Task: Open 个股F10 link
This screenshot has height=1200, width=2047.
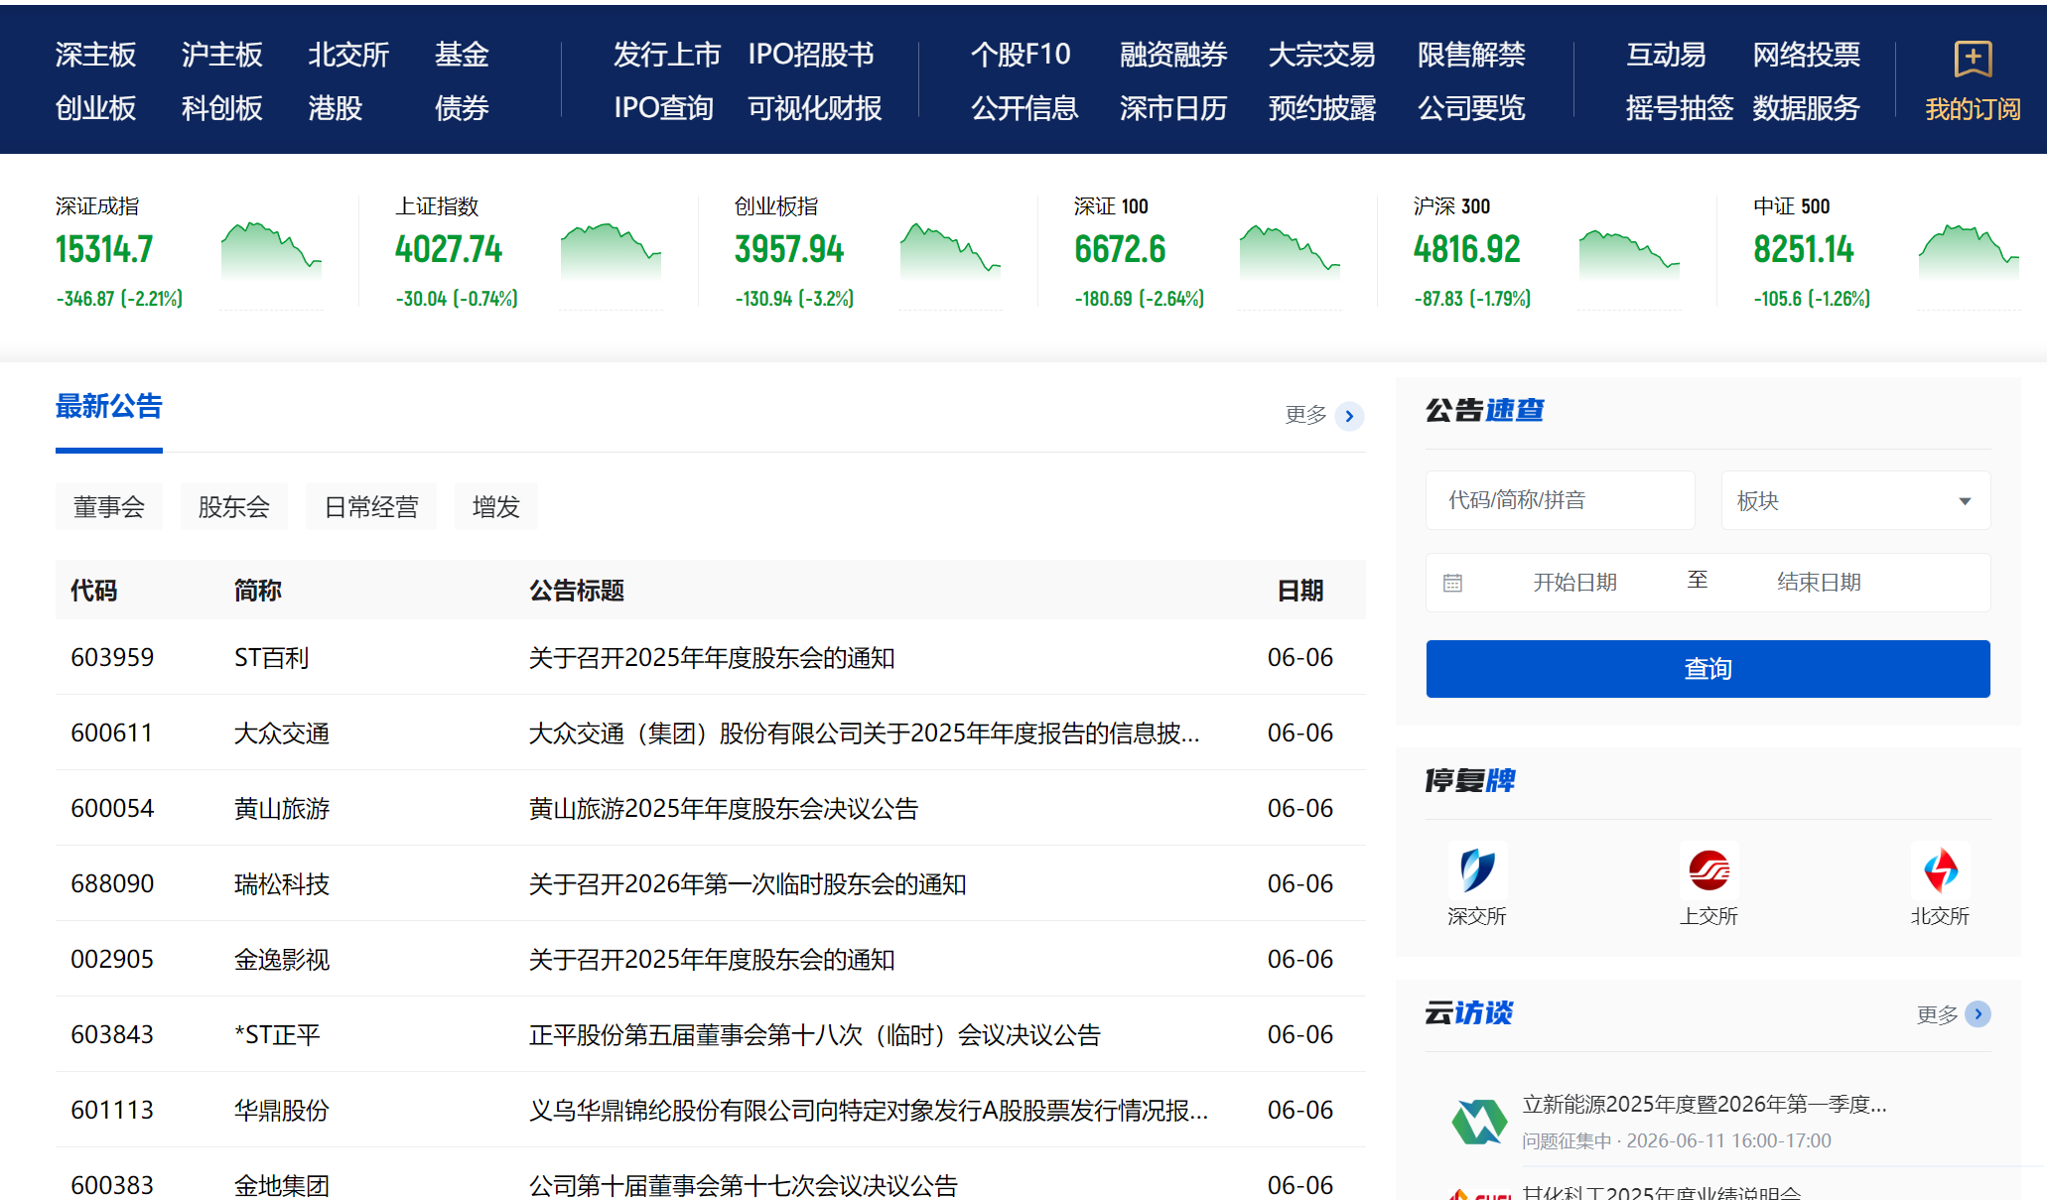Action: [x=1021, y=55]
